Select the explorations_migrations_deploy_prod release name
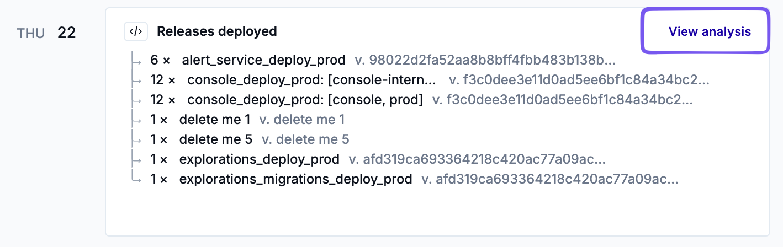The height and width of the screenshot is (247, 783). (295, 179)
